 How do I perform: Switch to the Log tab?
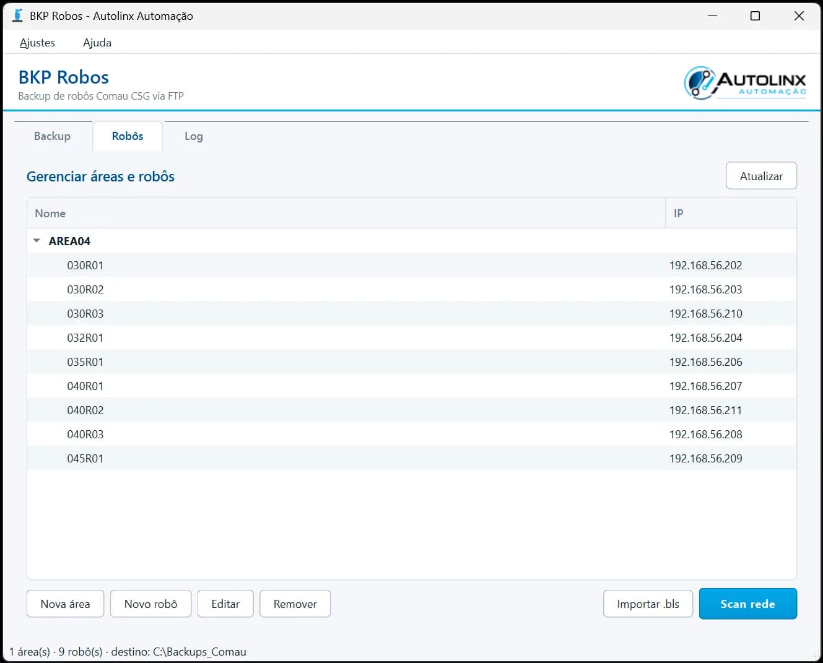pos(194,136)
